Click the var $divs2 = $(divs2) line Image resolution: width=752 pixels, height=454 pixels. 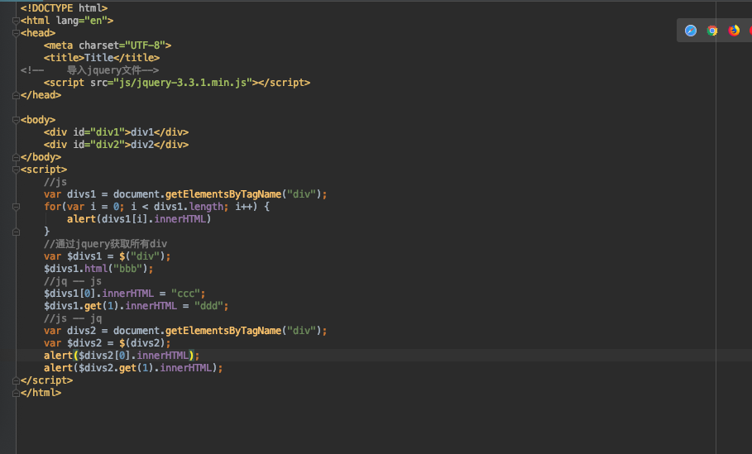(107, 343)
